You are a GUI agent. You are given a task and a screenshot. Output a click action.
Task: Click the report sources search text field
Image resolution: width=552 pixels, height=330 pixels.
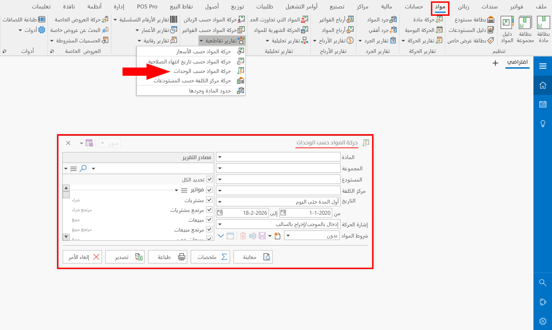[x=153, y=169]
